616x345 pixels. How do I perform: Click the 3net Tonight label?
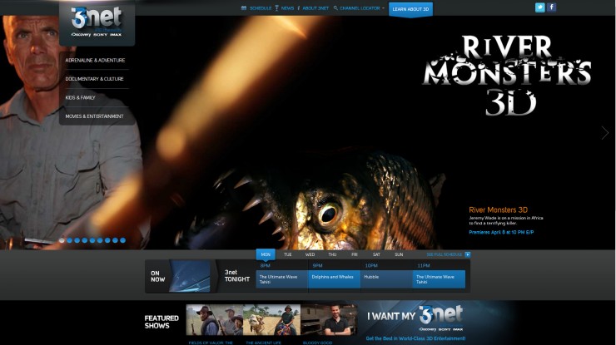pos(237,275)
